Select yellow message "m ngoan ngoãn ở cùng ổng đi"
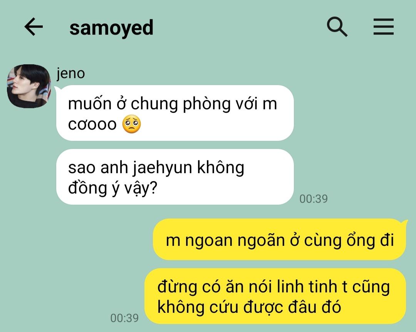Screen dimensions: 416x332 (x=280, y=239)
